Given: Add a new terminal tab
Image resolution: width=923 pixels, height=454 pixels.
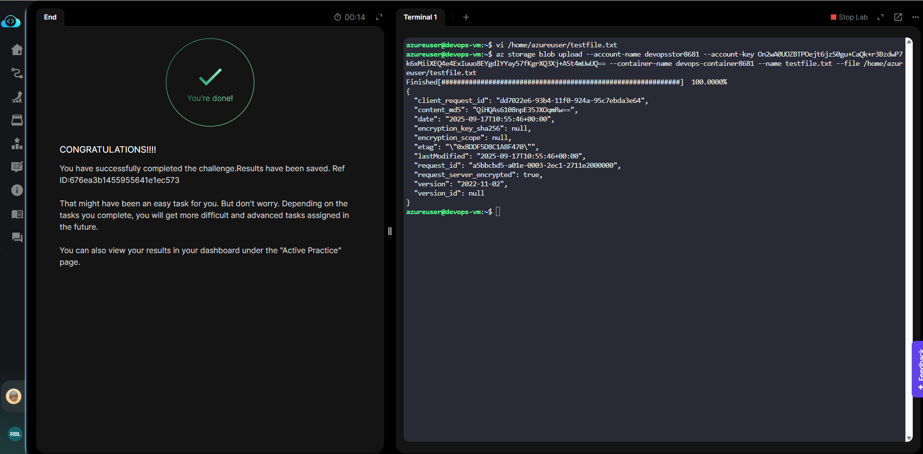Looking at the screenshot, I should point(466,17).
